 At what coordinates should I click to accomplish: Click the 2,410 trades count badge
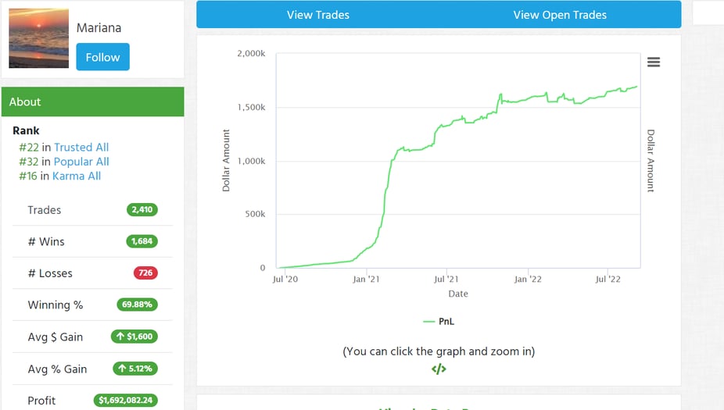pos(142,210)
